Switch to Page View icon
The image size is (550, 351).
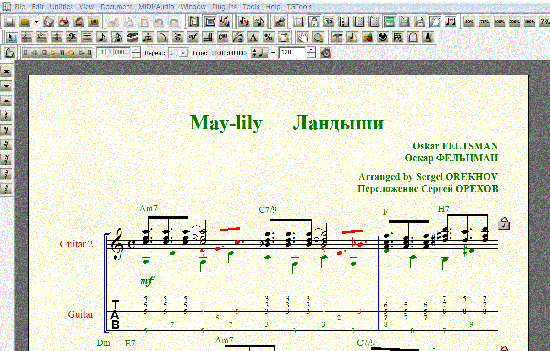pos(209,22)
